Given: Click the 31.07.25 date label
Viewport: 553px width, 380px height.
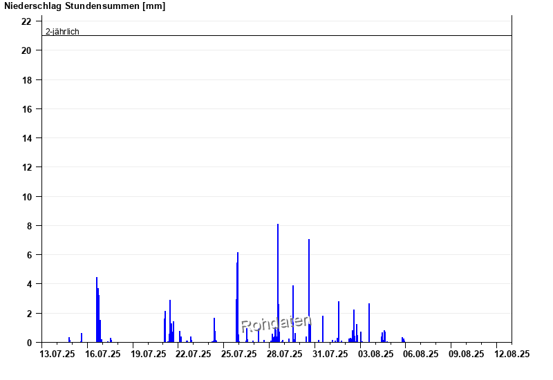Looking at the screenshot, I should click(330, 354).
